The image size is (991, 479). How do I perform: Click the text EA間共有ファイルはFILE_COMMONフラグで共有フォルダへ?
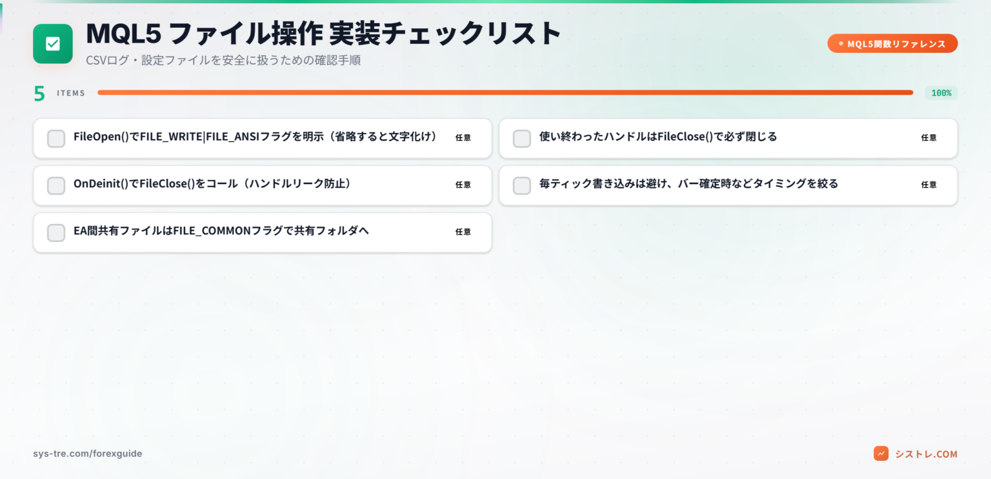click(x=221, y=231)
